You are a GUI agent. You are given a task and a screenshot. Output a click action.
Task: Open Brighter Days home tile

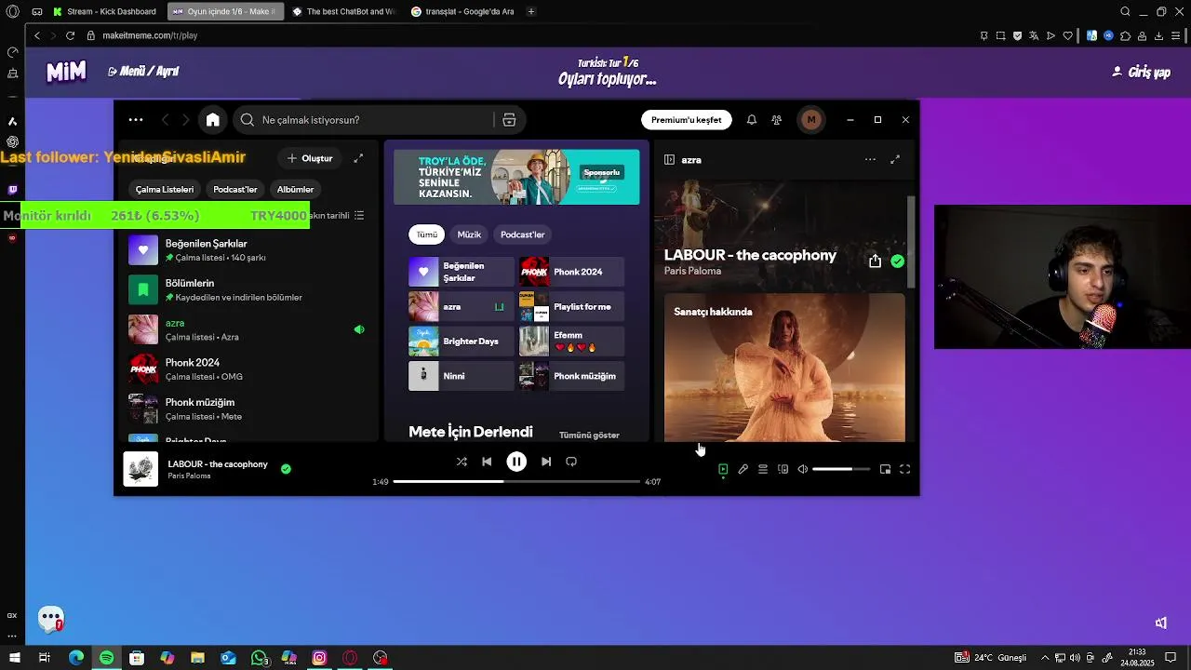click(461, 342)
